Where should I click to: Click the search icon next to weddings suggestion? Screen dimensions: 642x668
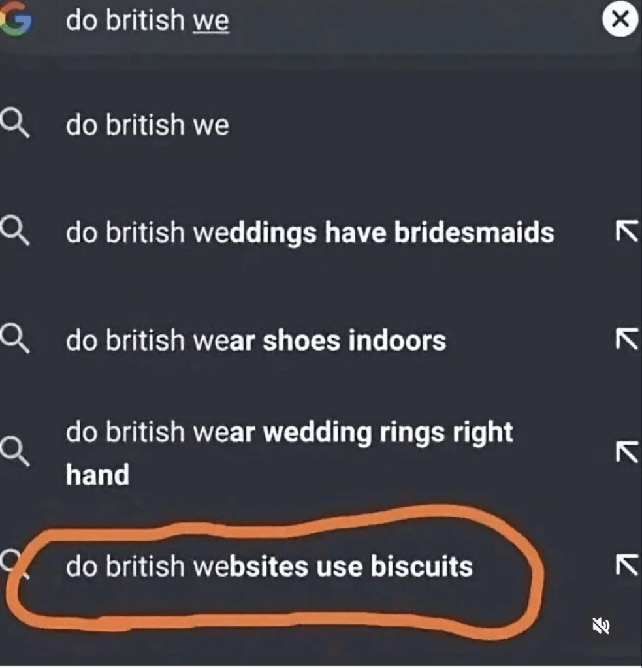pyautogui.click(x=14, y=231)
